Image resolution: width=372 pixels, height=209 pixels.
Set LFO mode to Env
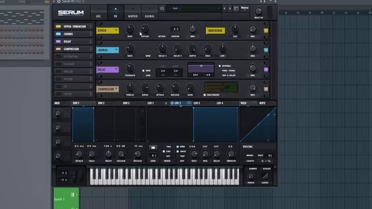(164, 152)
